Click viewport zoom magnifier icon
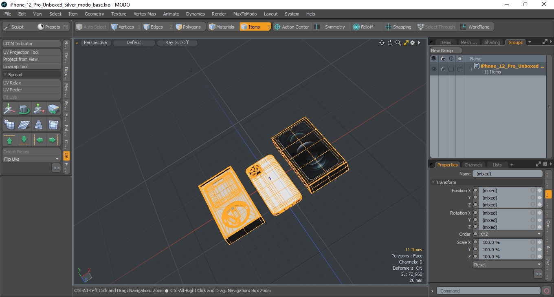 click(398, 43)
